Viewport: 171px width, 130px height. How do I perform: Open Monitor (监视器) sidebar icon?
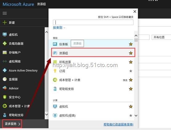point(5,79)
